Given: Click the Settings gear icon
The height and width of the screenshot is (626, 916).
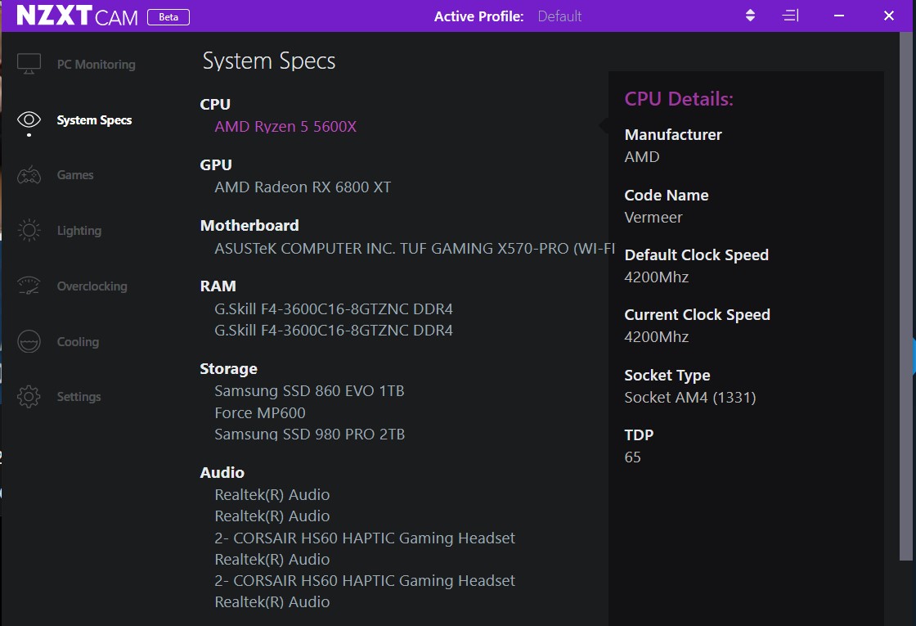Looking at the screenshot, I should coord(29,396).
